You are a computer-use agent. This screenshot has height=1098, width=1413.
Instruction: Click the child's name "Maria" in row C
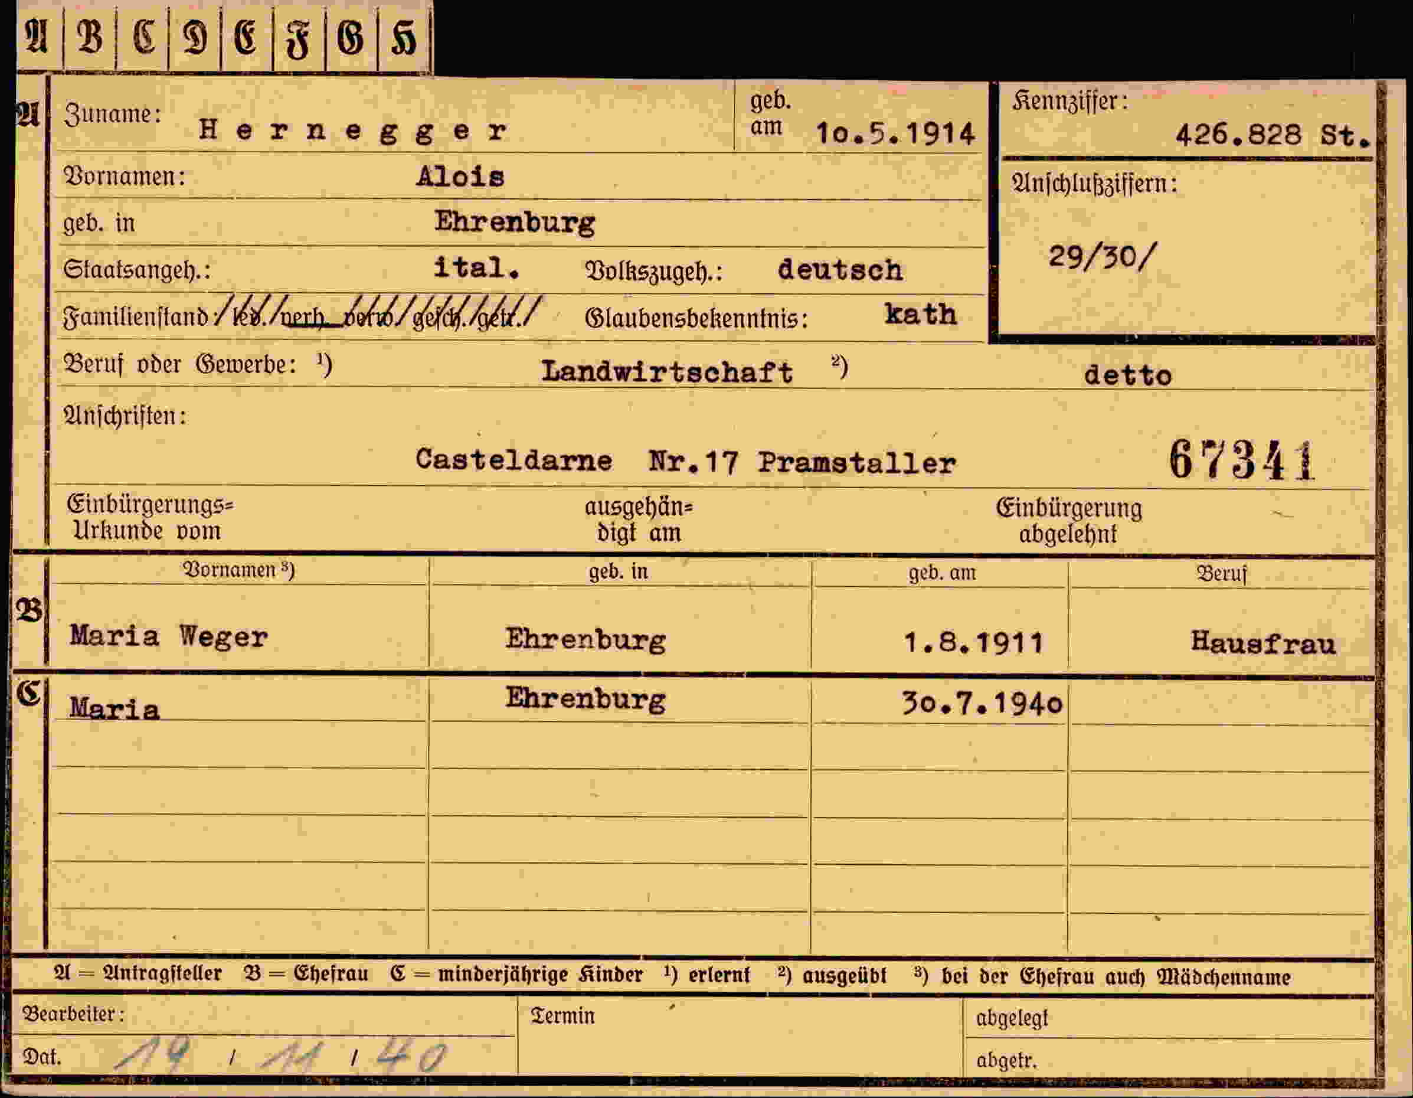115,708
